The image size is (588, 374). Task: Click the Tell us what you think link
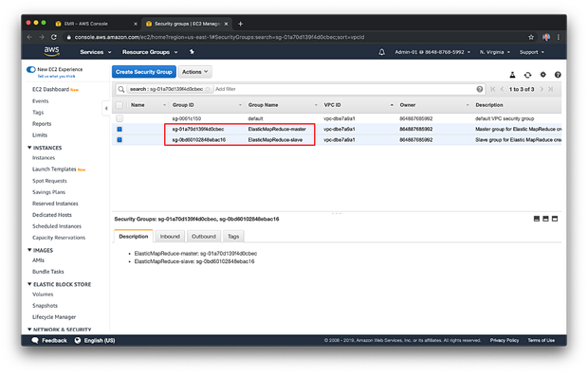[x=56, y=77]
